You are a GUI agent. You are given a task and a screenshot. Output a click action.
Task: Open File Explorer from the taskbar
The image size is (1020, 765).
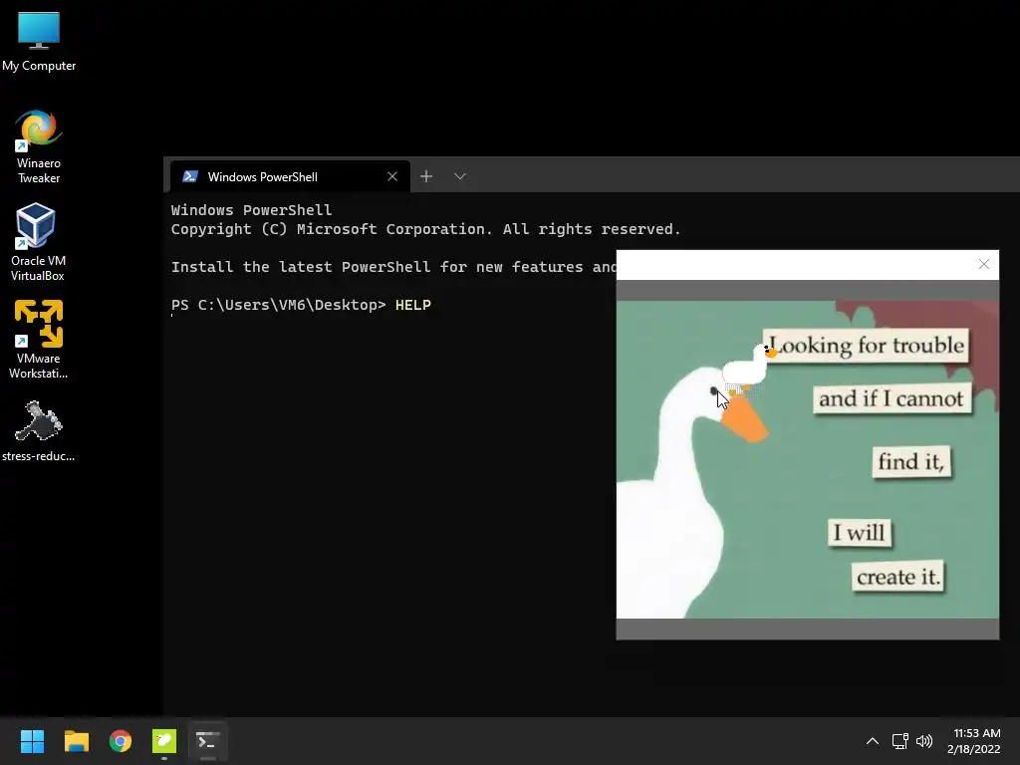click(x=76, y=741)
